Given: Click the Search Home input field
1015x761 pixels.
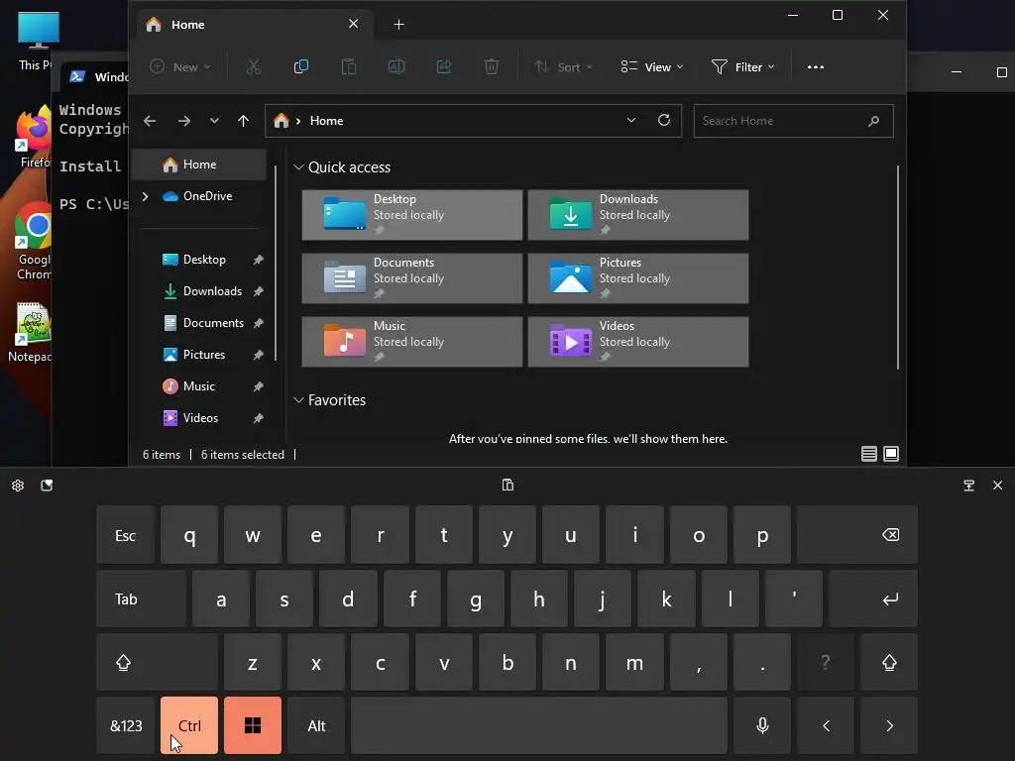Looking at the screenshot, I should [794, 121].
